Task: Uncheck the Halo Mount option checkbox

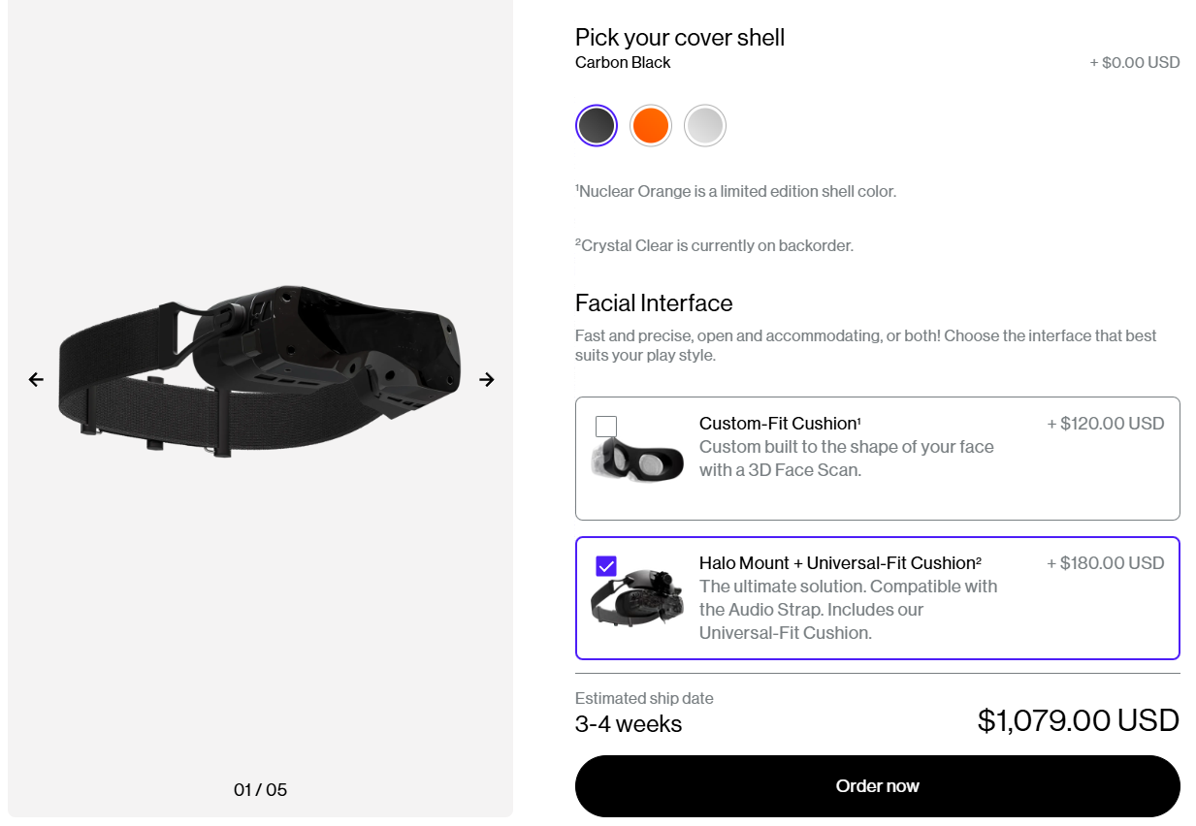Action: (x=606, y=566)
